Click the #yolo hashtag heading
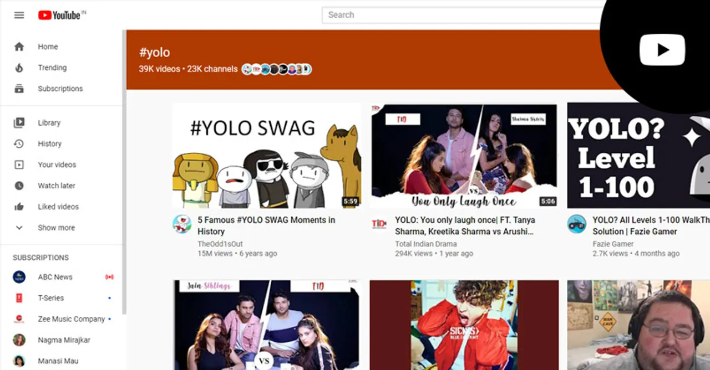 coord(155,53)
